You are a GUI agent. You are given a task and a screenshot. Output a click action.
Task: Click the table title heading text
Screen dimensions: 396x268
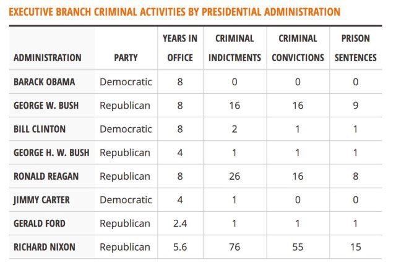click(x=174, y=12)
